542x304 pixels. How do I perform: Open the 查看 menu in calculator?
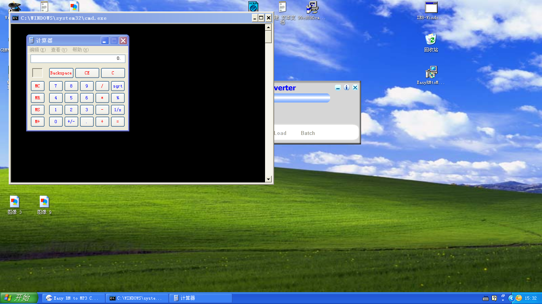pyautogui.click(x=59, y=50)
